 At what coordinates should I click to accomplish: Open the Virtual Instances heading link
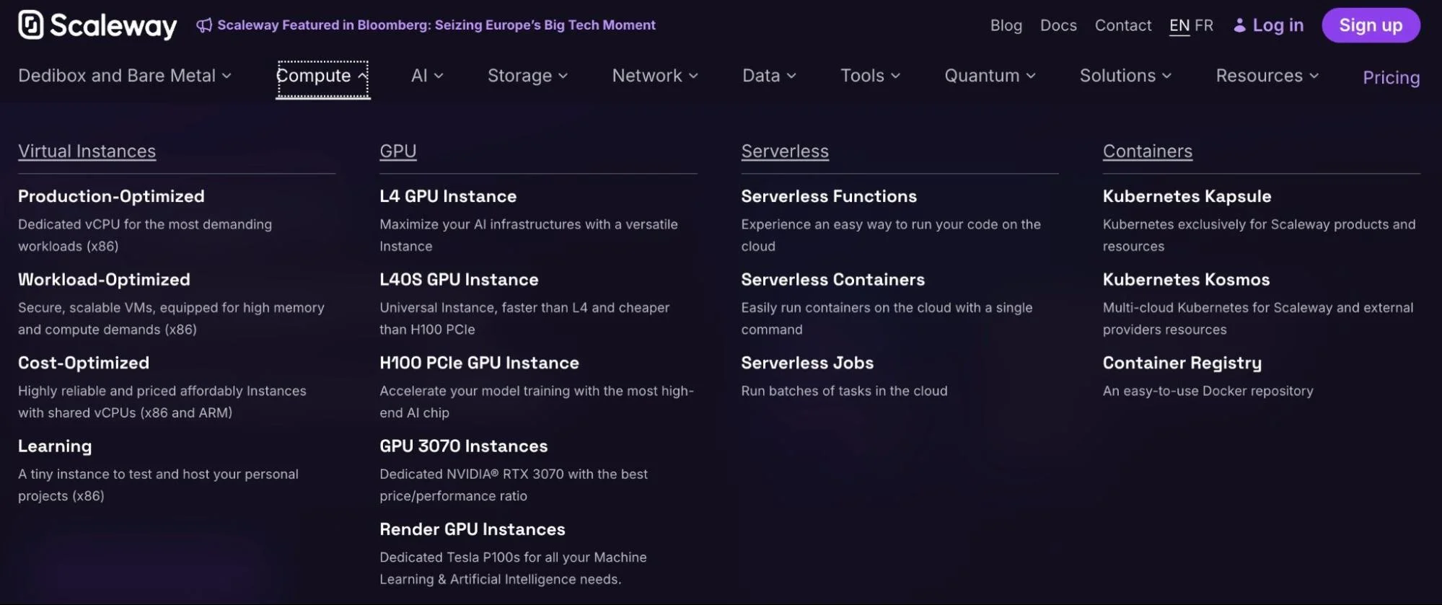pyautogui.click(x=87, y=151)
